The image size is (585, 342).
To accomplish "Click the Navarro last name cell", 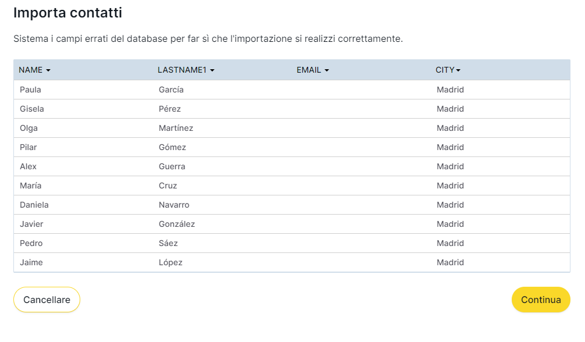I will pos(174,205).
